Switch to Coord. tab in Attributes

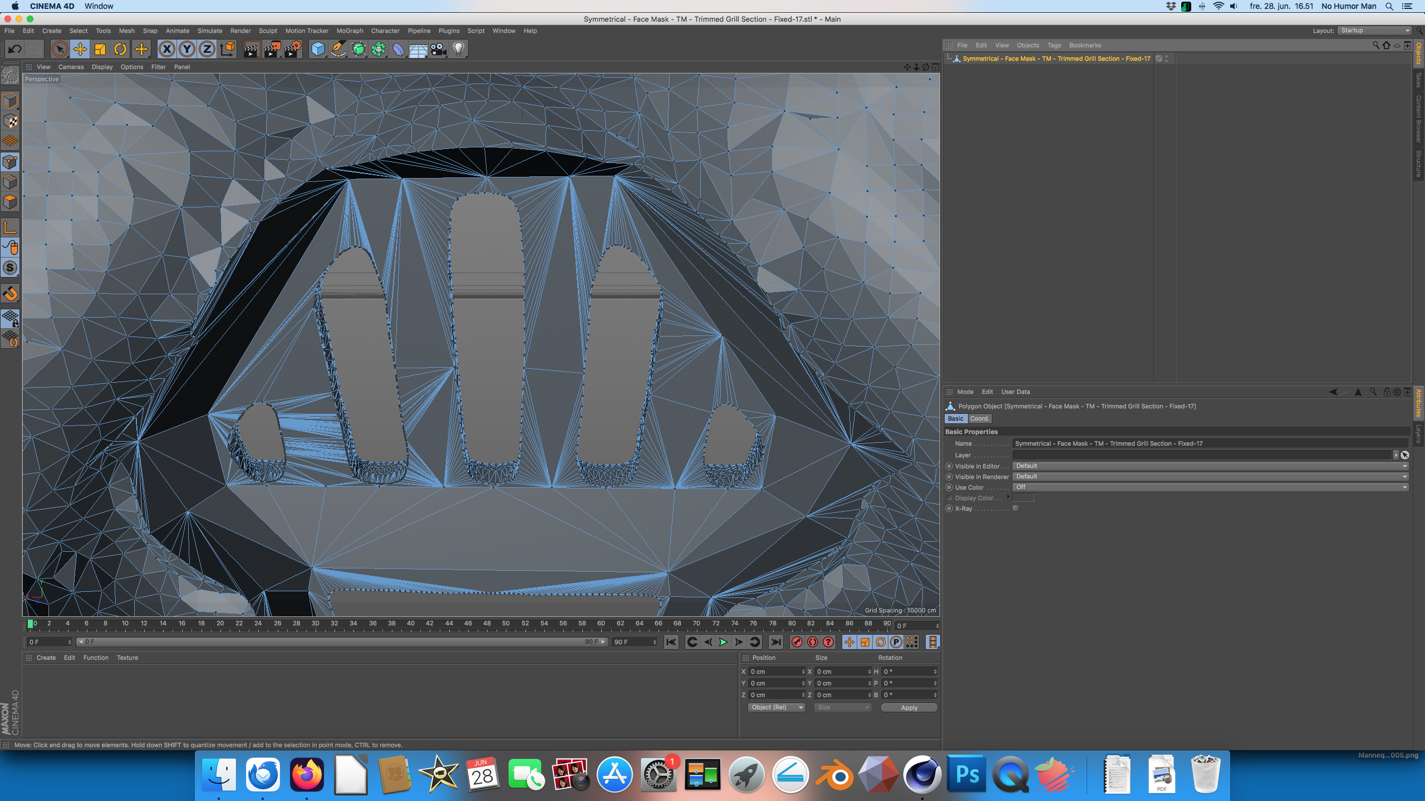pyautogui.click(x=979, y=418)
